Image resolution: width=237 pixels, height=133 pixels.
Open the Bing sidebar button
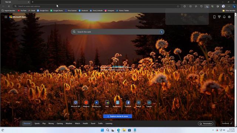tap(234, 6)
